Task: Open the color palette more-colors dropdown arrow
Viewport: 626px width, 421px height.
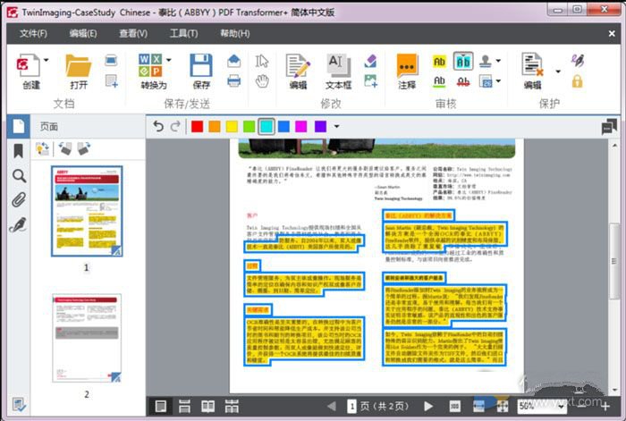Action: click(336, 127)
